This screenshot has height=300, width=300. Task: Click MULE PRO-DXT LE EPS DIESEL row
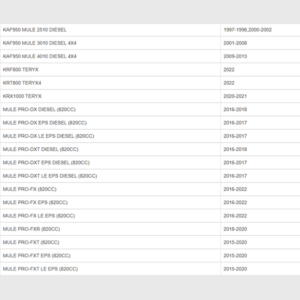(150, 176)
